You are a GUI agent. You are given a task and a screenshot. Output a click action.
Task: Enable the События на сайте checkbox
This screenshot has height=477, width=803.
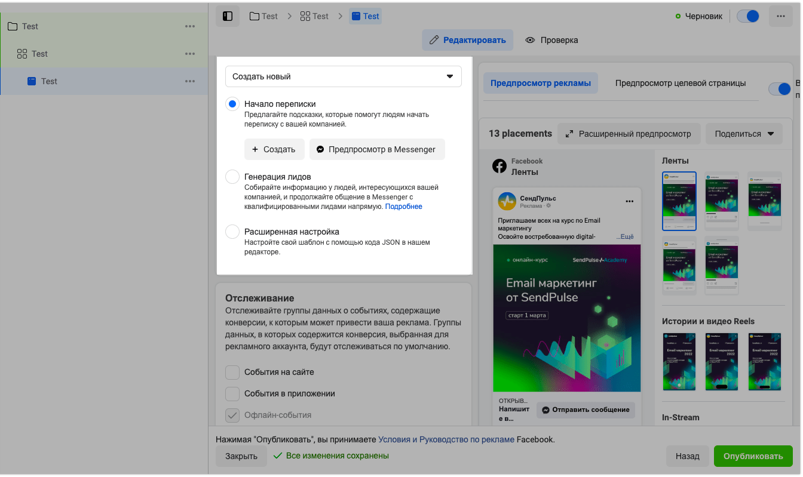tap(232, 373)
